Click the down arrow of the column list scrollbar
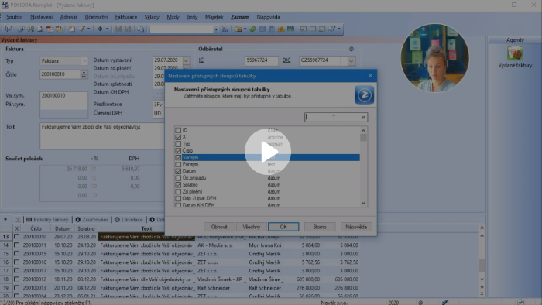542x305 pixels. coord(363,203)
